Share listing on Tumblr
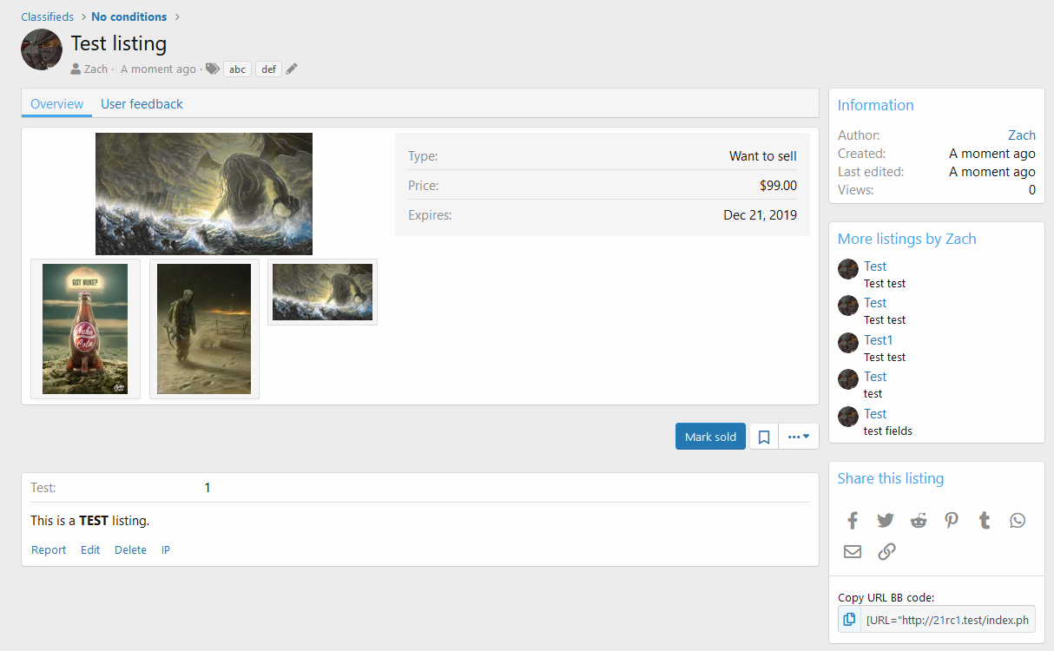 coord(985,521)
